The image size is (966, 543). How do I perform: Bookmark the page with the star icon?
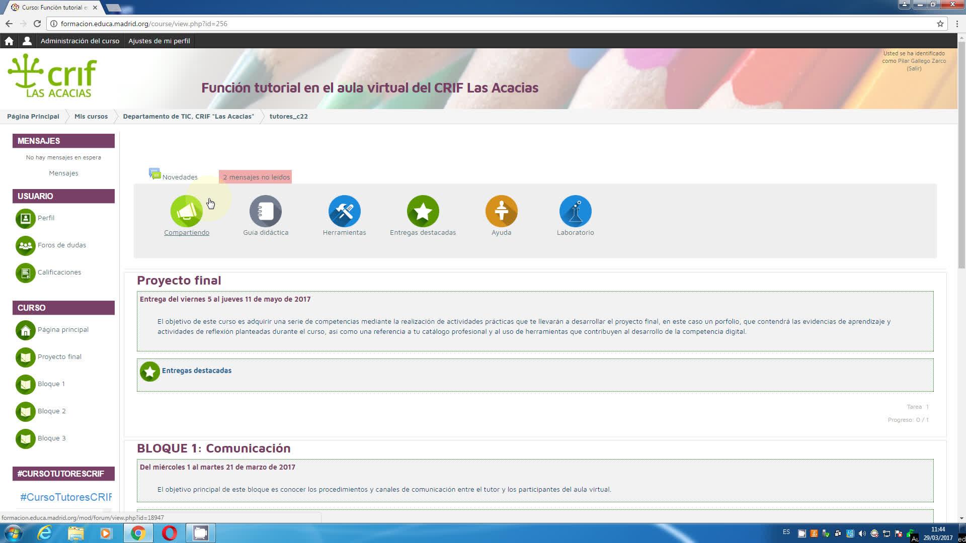940,24
